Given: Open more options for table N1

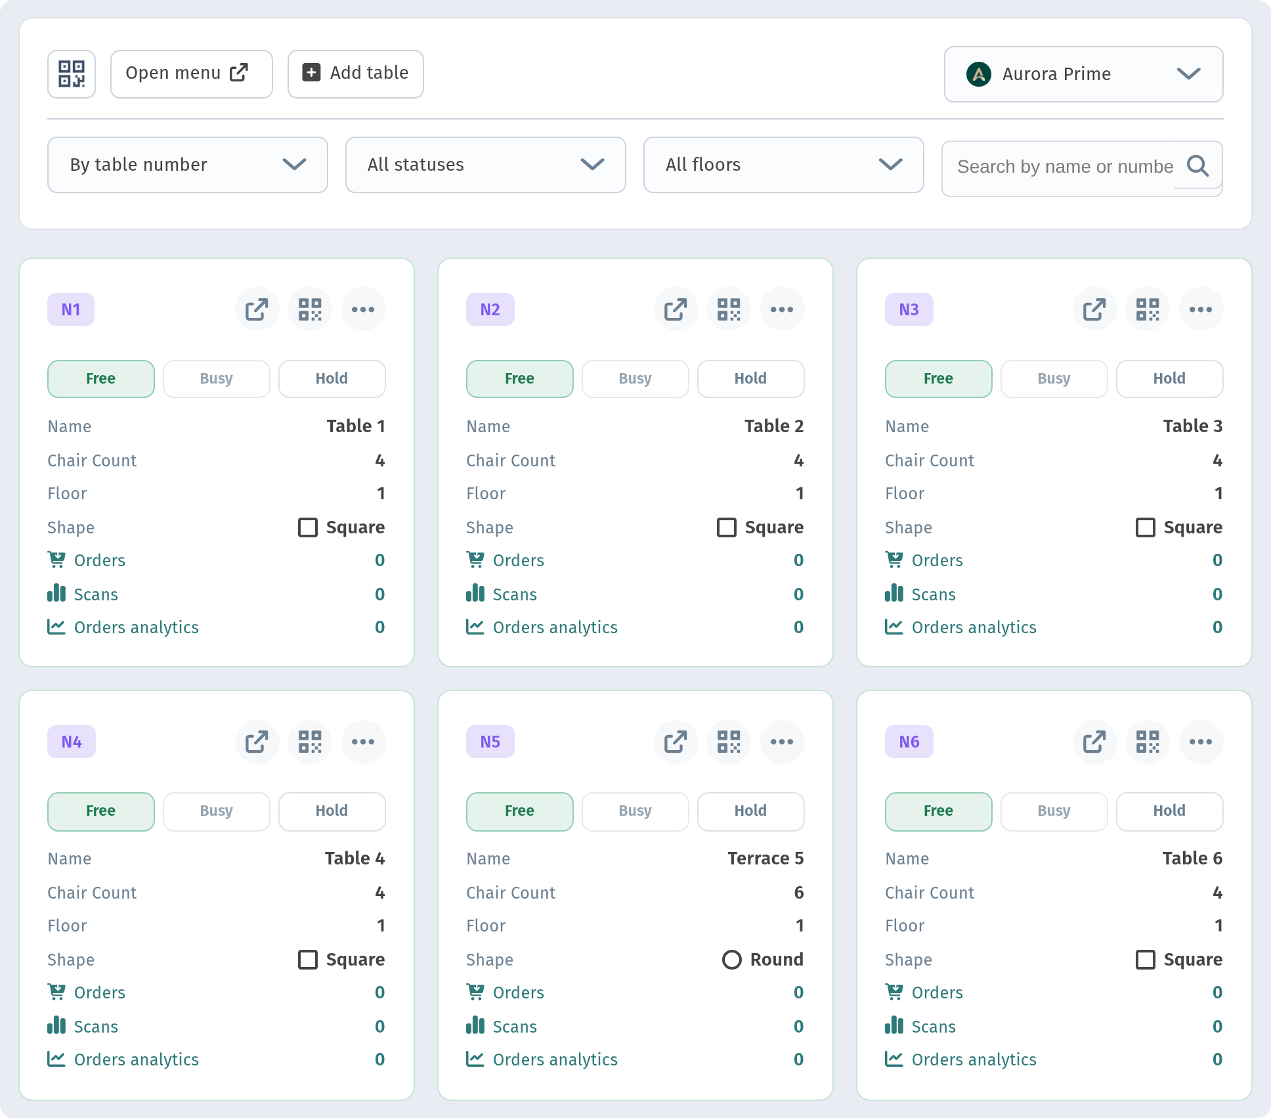Looking at the screenshot, I should pyautogui.click(x=363, y=309).
